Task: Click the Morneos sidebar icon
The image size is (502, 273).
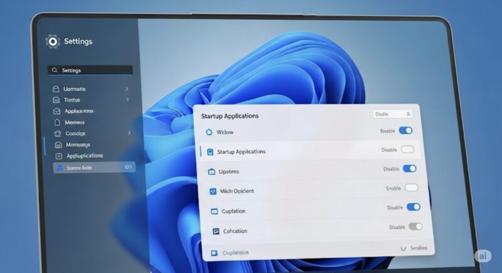Action: (x=57, y=122)
